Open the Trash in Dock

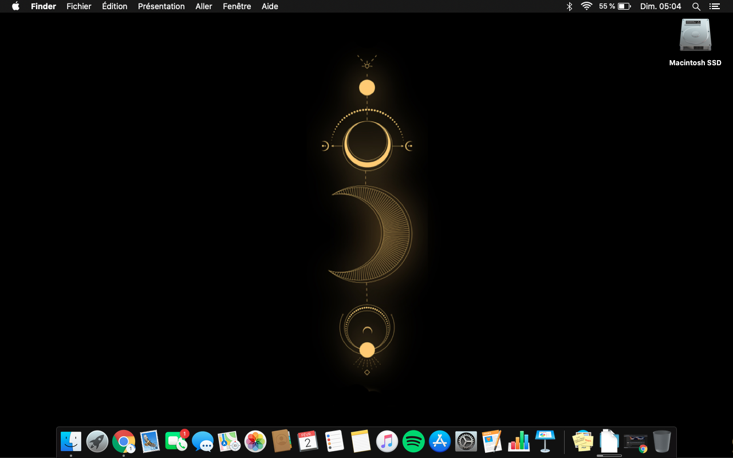662,441
